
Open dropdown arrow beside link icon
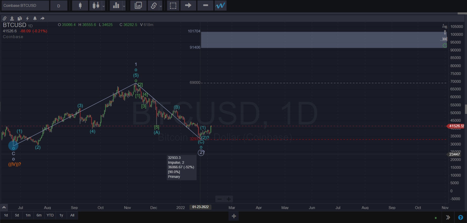(x=161, y=6)
